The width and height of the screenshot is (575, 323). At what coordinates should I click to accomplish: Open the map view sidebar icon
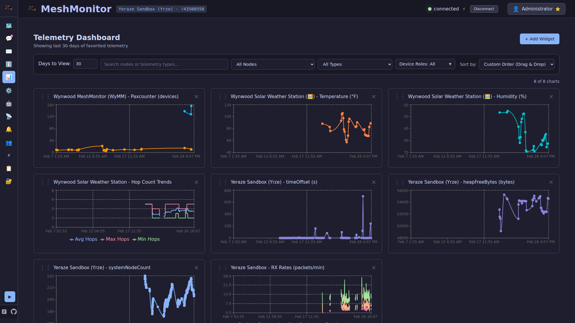(x=9, y=26)
